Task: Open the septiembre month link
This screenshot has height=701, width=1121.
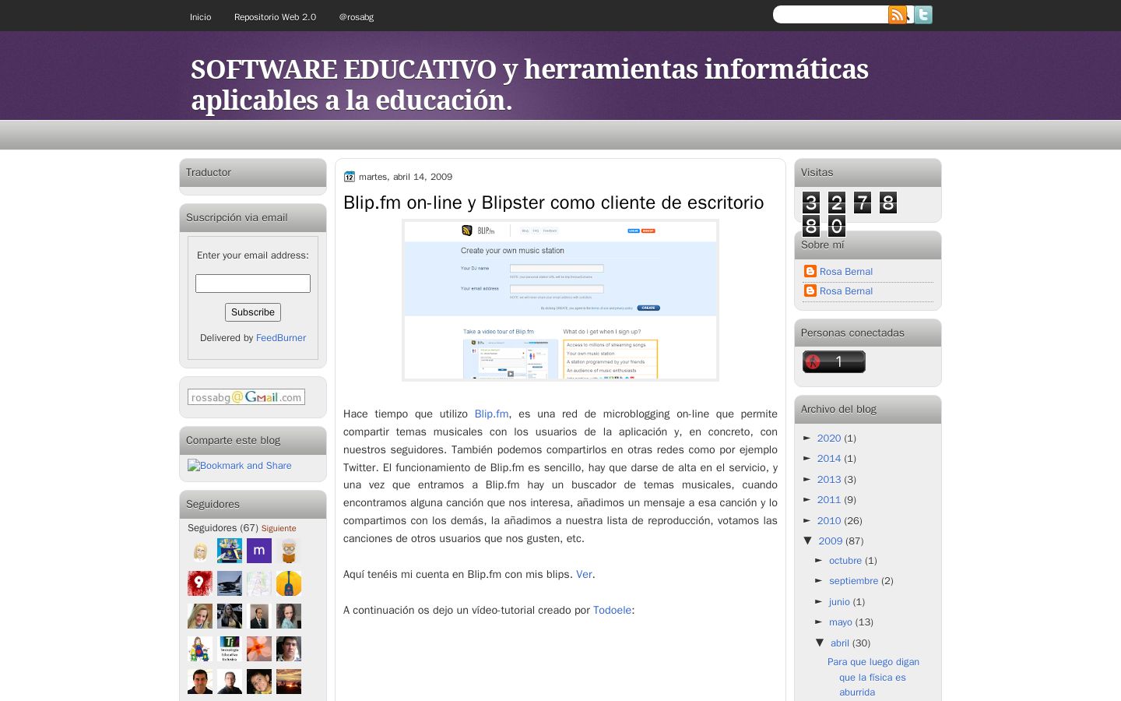Action: [853, 581]
